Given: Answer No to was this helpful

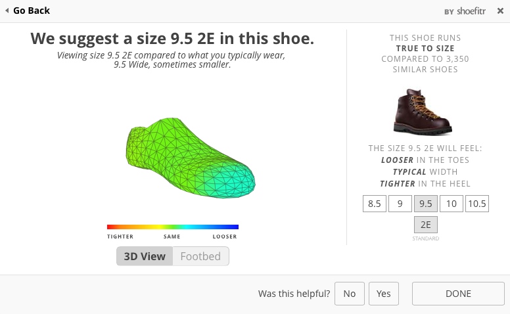Looking at the screenshot, I should pyautogui.click(x=350, y=294).
